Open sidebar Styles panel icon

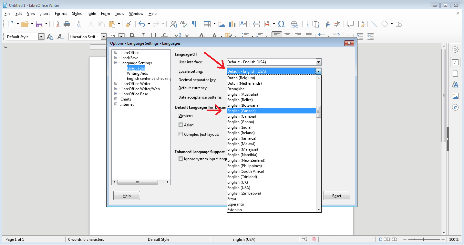455,85
